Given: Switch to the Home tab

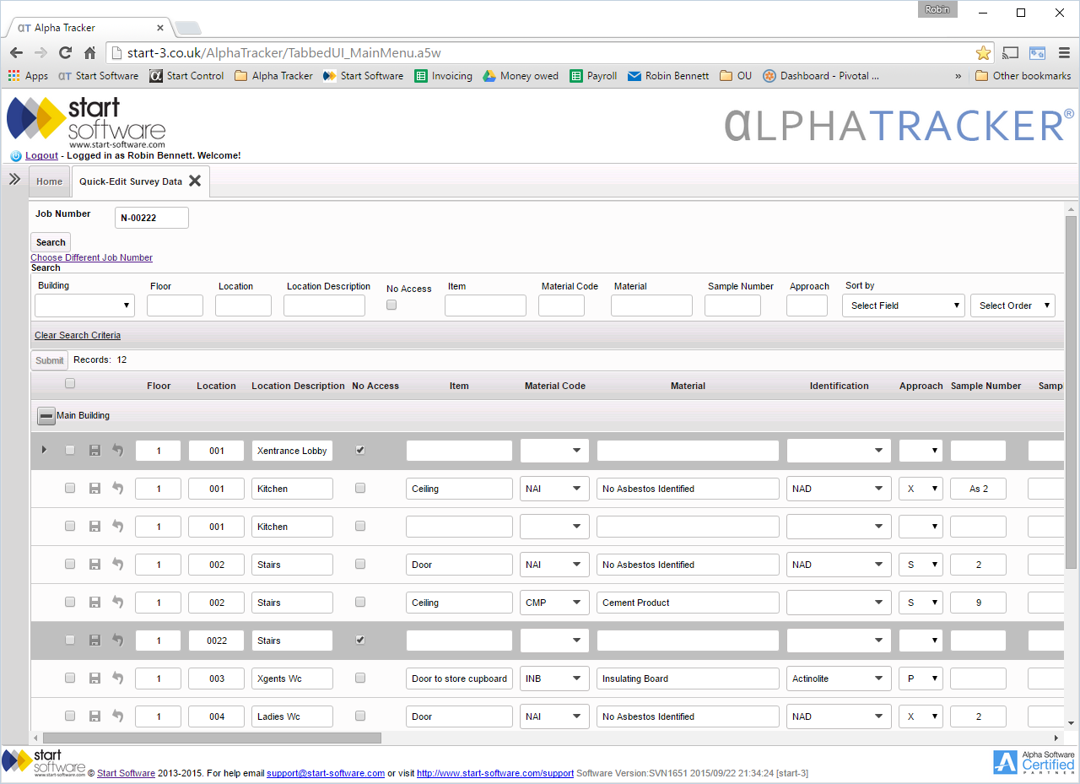Looking at the screenshot, I should (48, 181).
